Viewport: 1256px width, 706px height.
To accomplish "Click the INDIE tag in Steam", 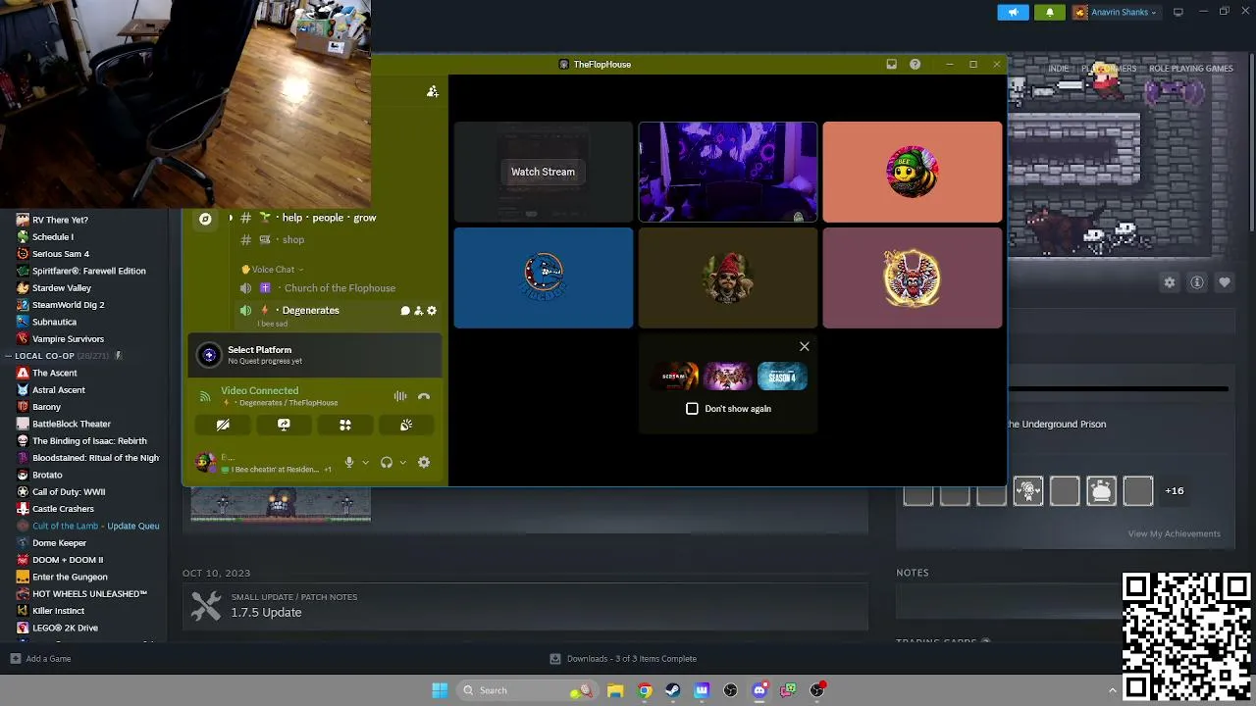I will tap(1058, 69).
